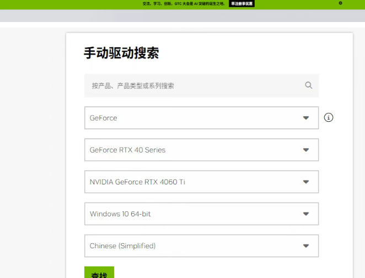
Task: Click the arrow on GeForce RTX 40 Series
Action: click(x=306, y=150)
